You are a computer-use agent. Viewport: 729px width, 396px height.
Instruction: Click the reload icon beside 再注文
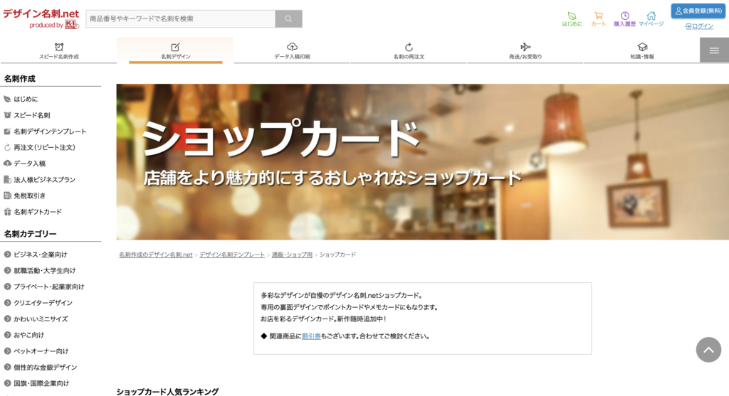[7, 147]
